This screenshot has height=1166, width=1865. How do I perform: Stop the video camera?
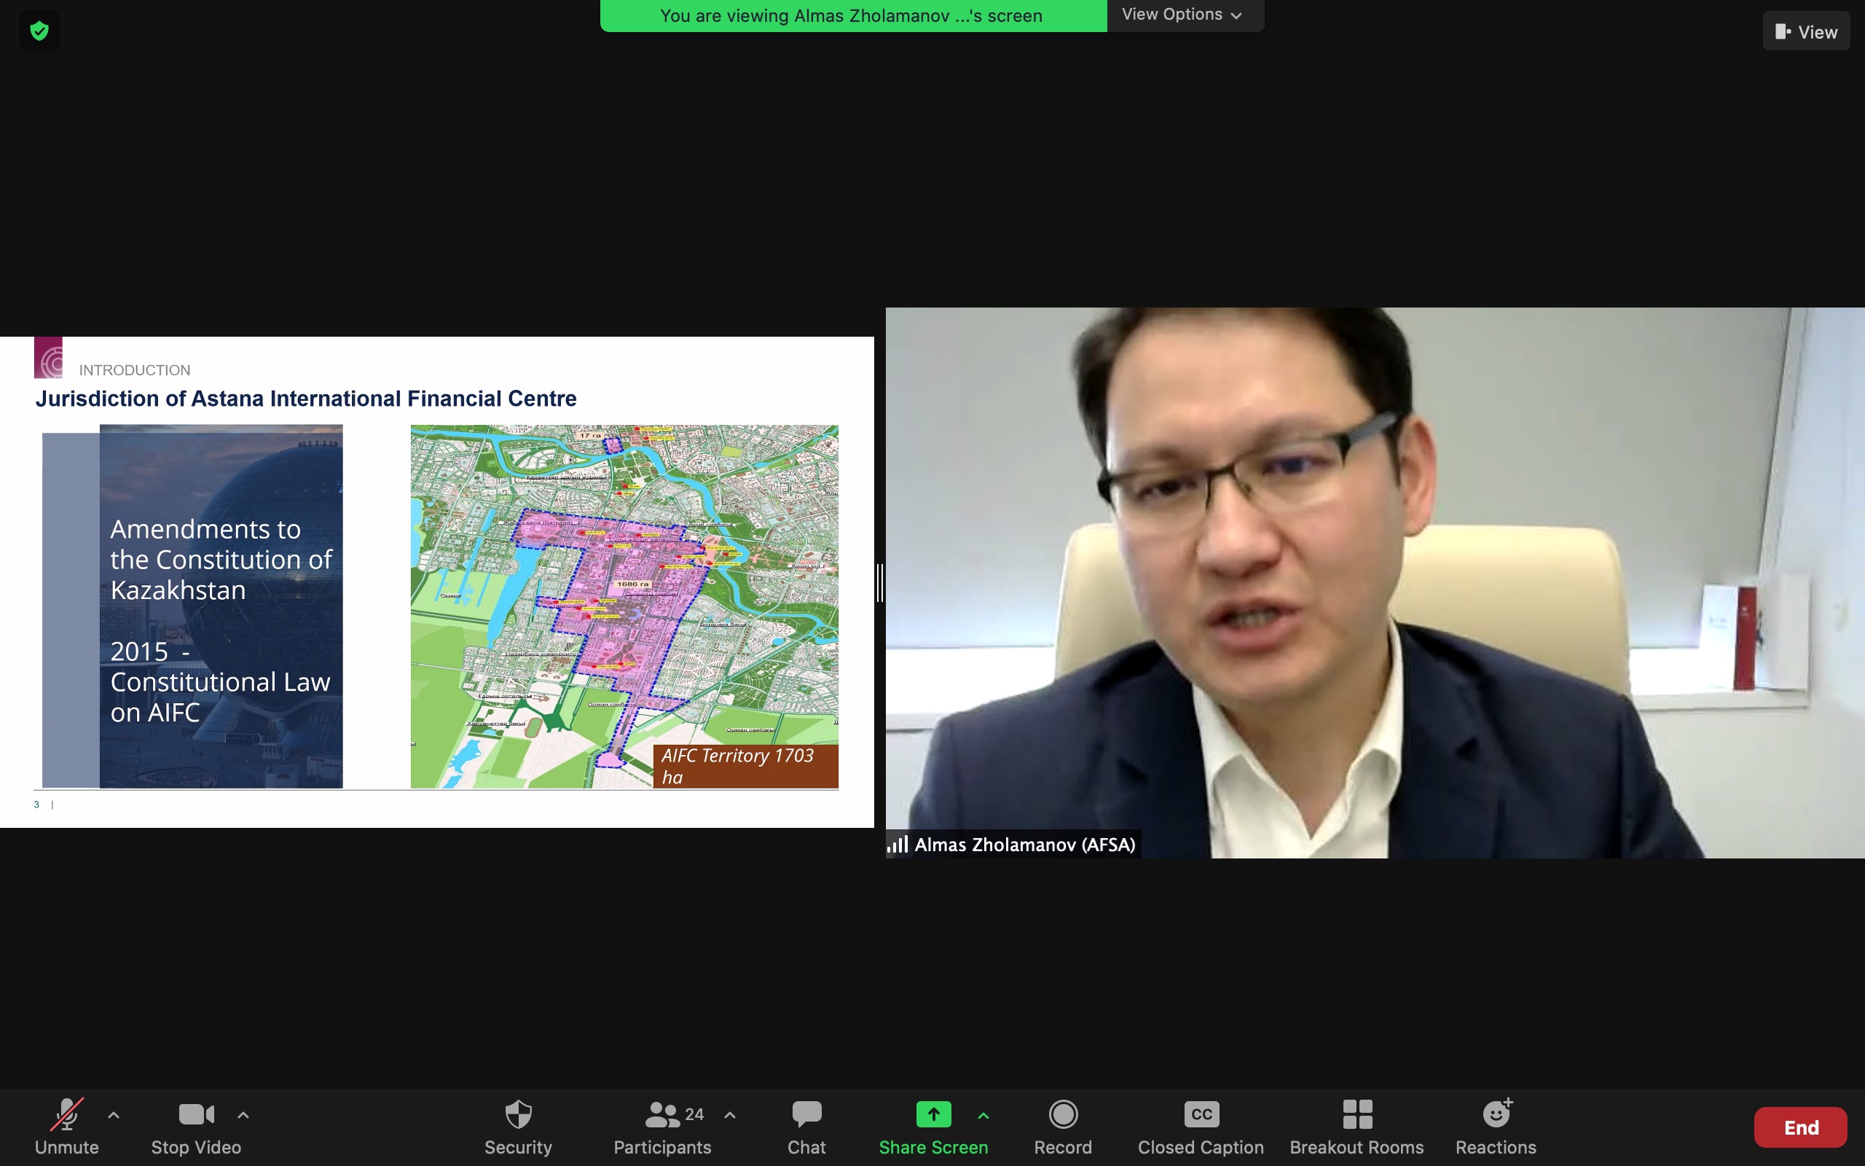[x=197, y=1127]
